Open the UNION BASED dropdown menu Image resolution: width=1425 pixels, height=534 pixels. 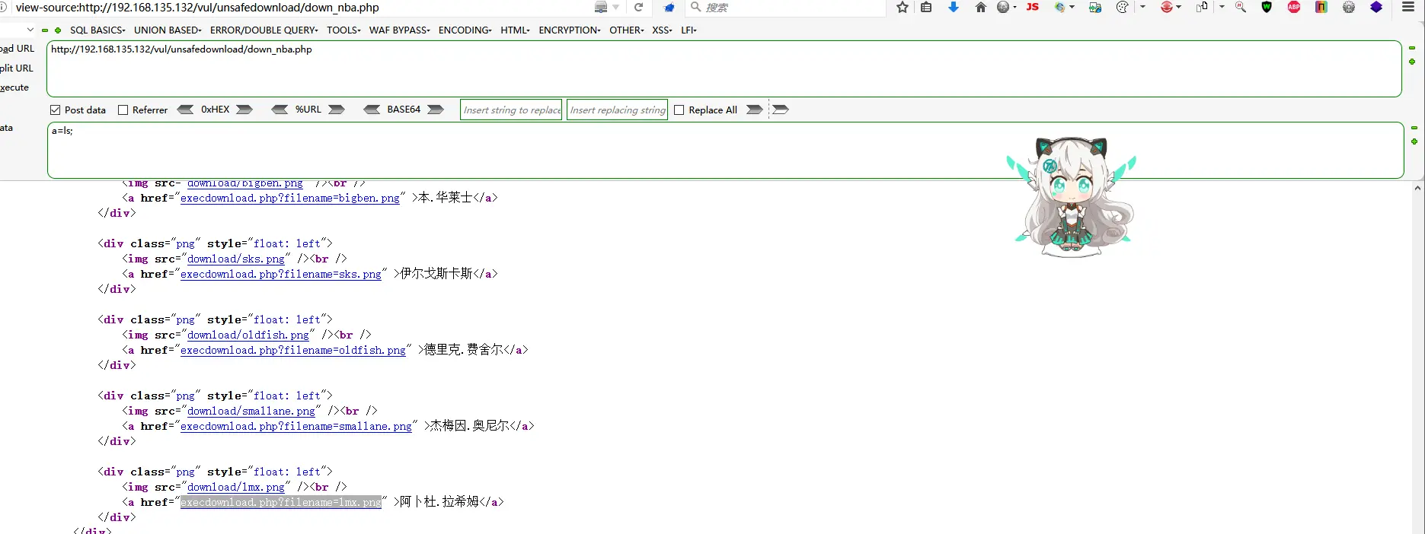(168, 30)
